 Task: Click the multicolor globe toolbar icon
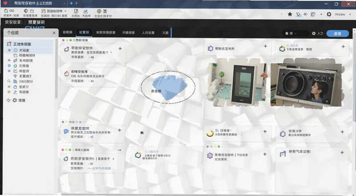[x=26, y=11]
